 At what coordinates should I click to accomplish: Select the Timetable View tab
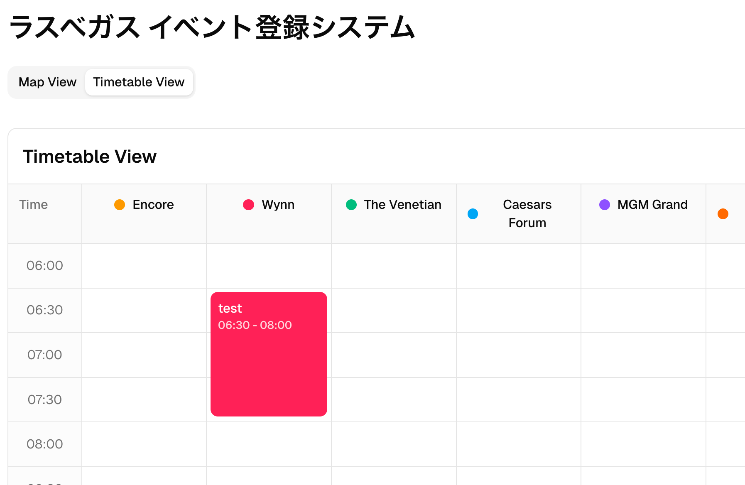click(139, 82)
